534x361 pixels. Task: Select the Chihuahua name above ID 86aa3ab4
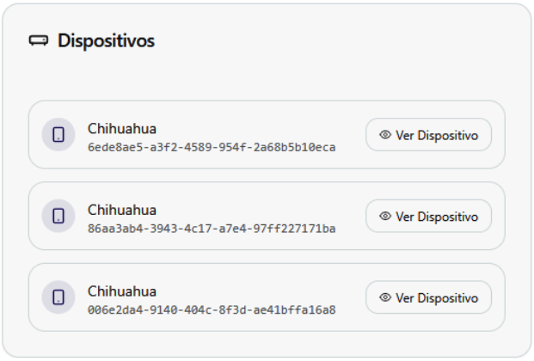[122, 210]
